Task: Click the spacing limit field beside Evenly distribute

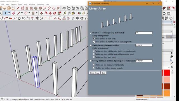Action: pyautogui.click(x=144, y=61)
